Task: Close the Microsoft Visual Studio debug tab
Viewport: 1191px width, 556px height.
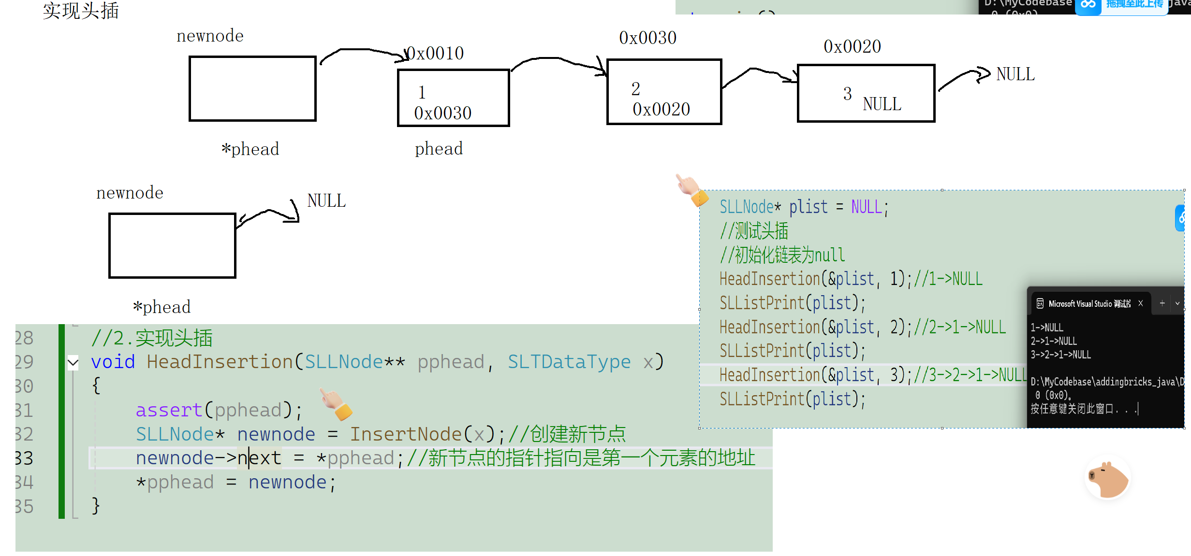Action: pyautogui.click(x=1141, y=303)
